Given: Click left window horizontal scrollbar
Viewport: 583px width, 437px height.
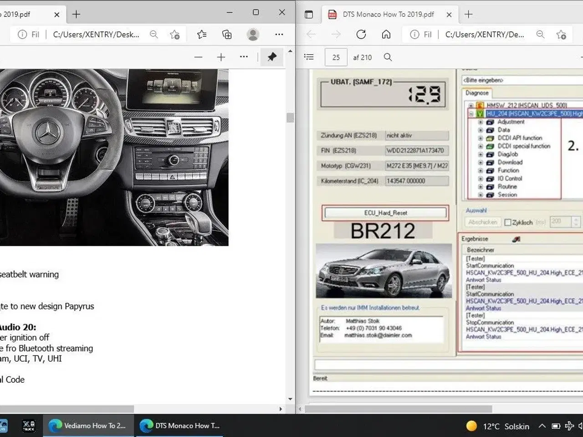Looking at the screenshot, I should pos(67,409).
